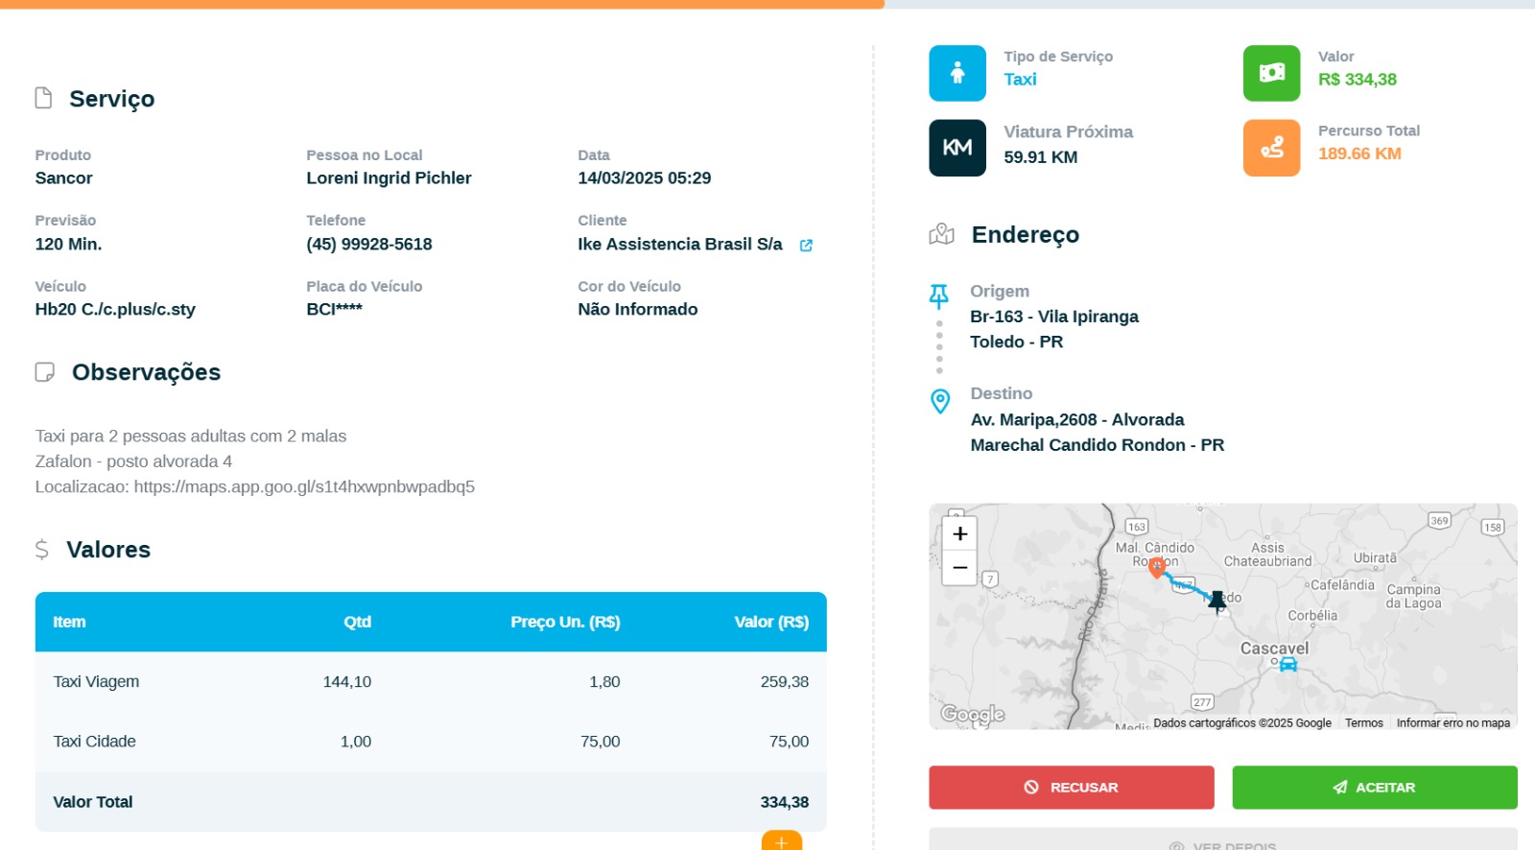
Task: Open the Google Maps Termos link
Action: pos(1363,723)
